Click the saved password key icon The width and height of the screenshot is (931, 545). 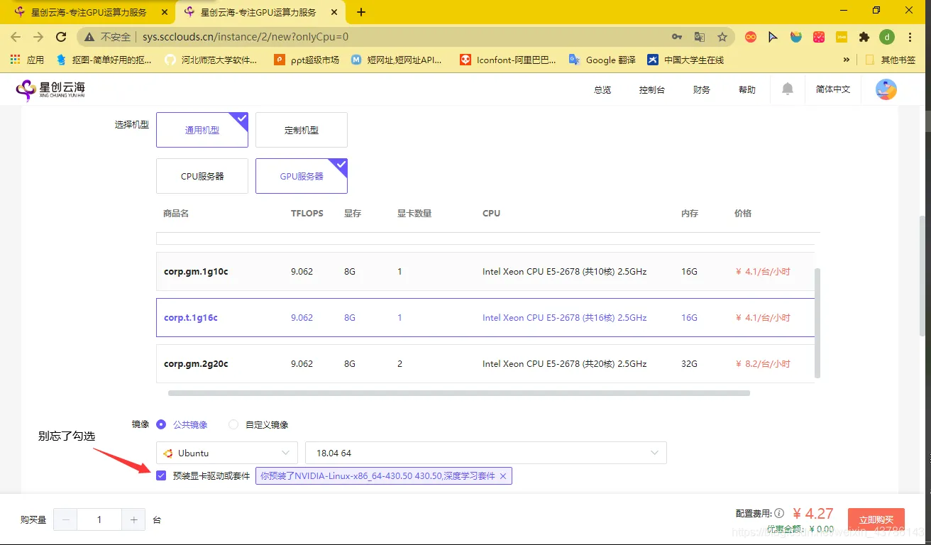pyautogui.click(x=677, y=37)
